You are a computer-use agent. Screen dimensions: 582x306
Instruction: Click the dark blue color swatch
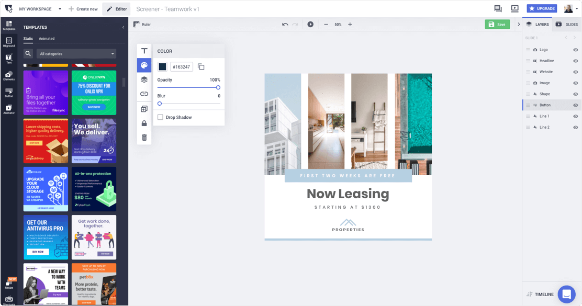click(x=162, y=67)
